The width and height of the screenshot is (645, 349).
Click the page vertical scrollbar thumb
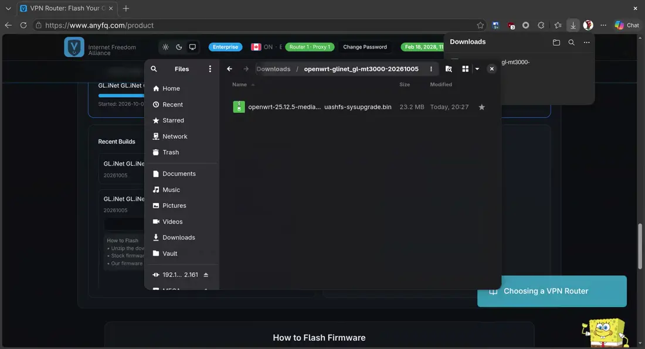(640, 247)
